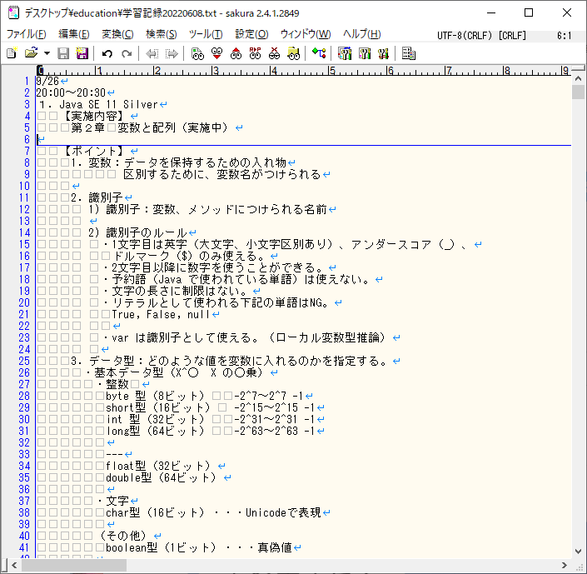Viewport: 587px width, 574px height.
Task: Click the column ruler at mark 5
Action: (x=331, y=71)
